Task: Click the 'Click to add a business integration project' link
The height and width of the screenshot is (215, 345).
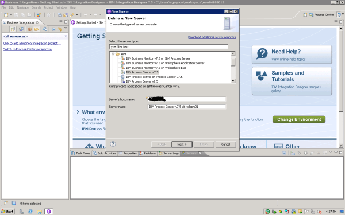Action: [32, 43]
